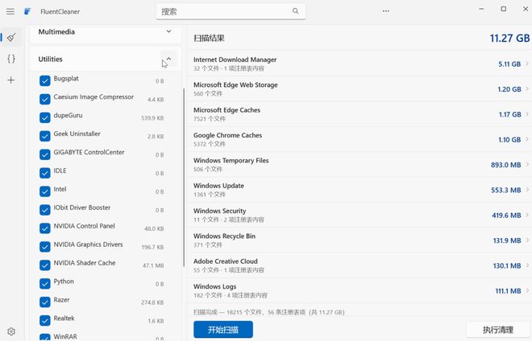Toggle the Geek Uninstaller checkbox
Screen dimensions: 532x341
pyautogui.click(x=45, y=136)
